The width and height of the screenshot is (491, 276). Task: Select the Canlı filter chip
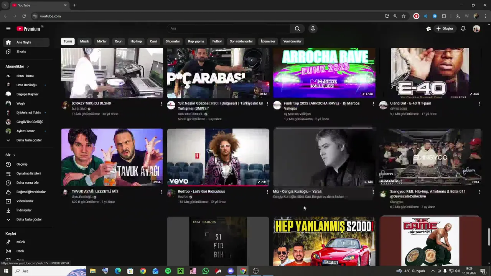154,41
